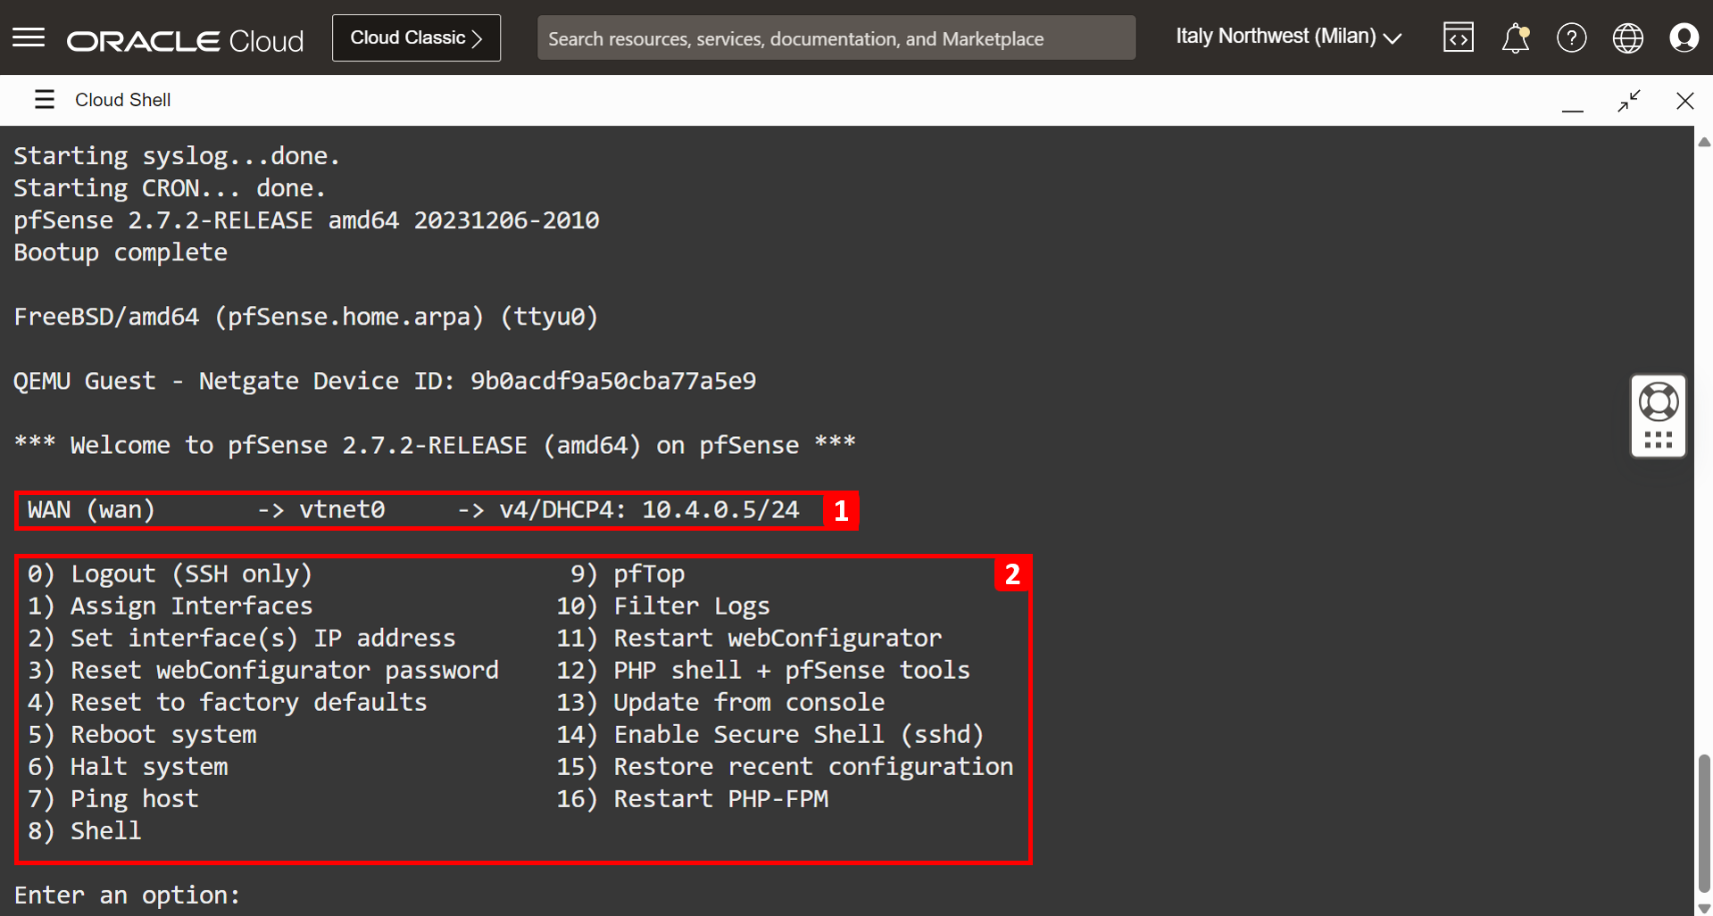Viewport: 1713px width, 916px height.
Task: Click the Netgate Device ID line
Action: click(x=385, y=381)
